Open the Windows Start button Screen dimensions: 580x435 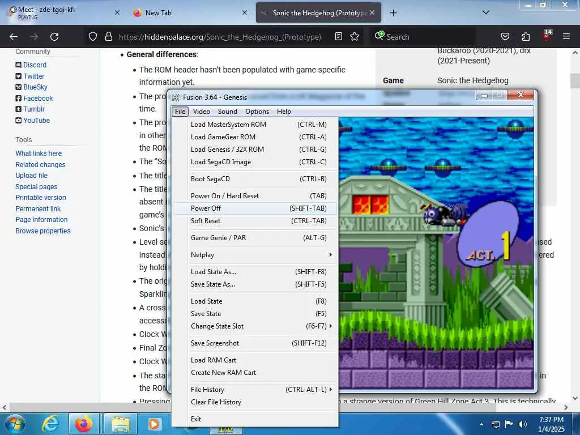coord(15,424)
